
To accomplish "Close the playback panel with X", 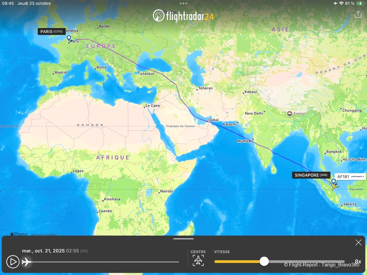I will (x=358, y=243).
